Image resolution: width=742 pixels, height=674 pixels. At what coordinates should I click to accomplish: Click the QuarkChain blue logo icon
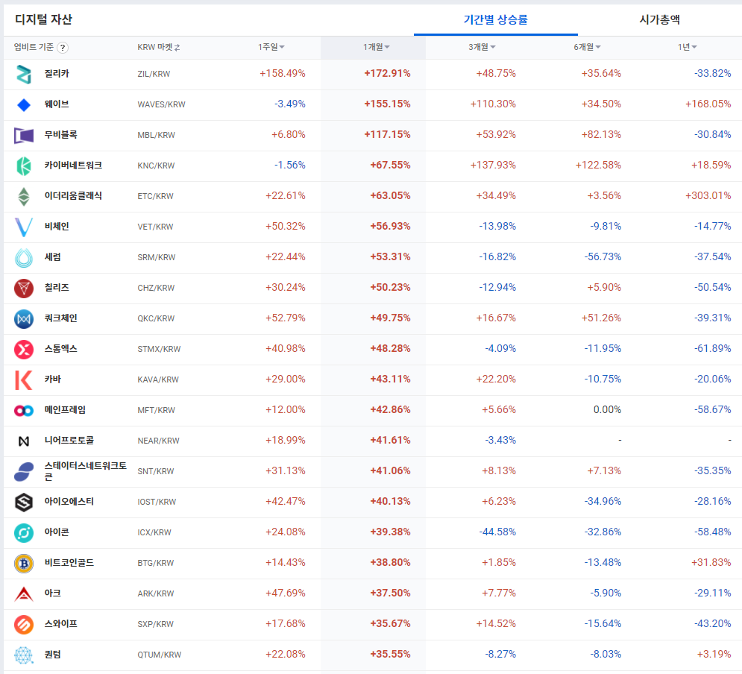pos(24,319)
